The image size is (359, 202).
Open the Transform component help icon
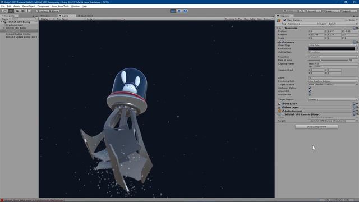coord(354,28)
